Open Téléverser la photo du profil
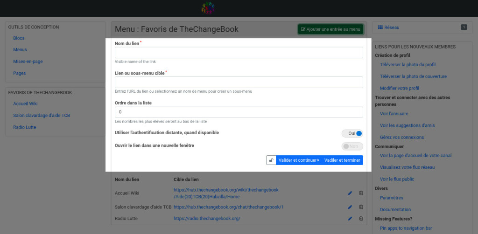 tap(408, 64)
